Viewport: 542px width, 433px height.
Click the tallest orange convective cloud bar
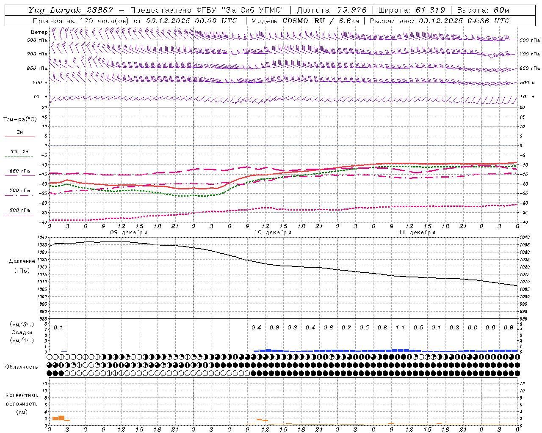click(x=61, y=418)
